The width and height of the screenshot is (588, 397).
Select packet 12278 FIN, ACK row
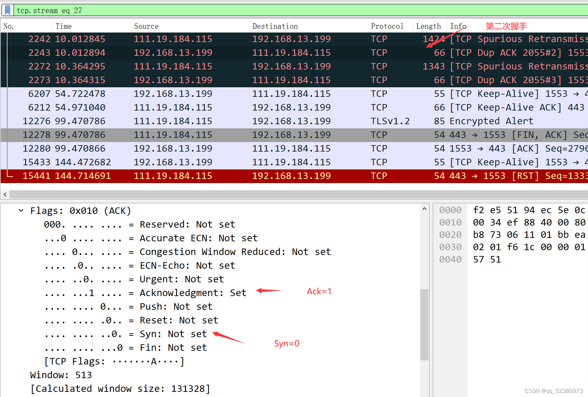point(294,135)
